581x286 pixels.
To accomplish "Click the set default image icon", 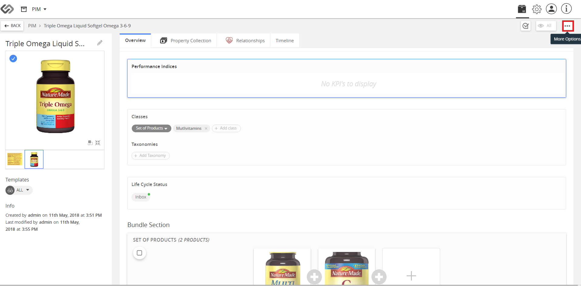I will 90,143.
